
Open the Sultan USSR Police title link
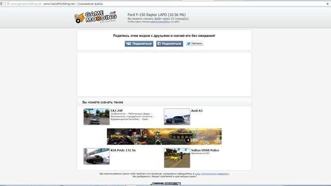point(205,150)
